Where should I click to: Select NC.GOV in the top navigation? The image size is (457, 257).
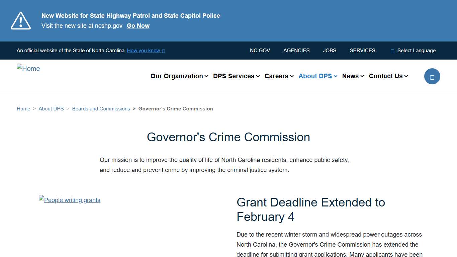tap(260, 51)
